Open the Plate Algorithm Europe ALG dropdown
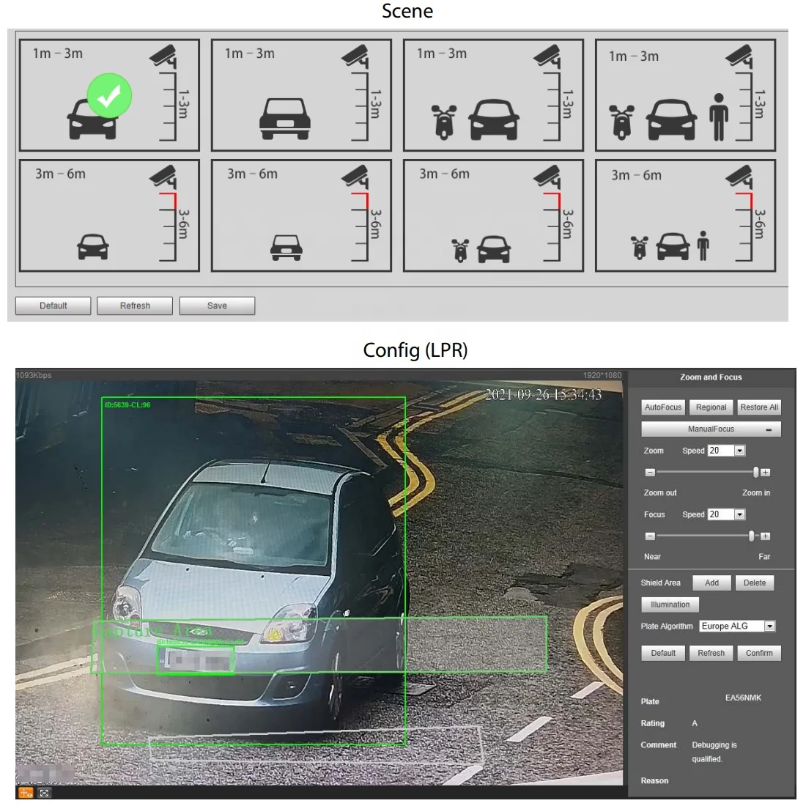 click(769, 626)
